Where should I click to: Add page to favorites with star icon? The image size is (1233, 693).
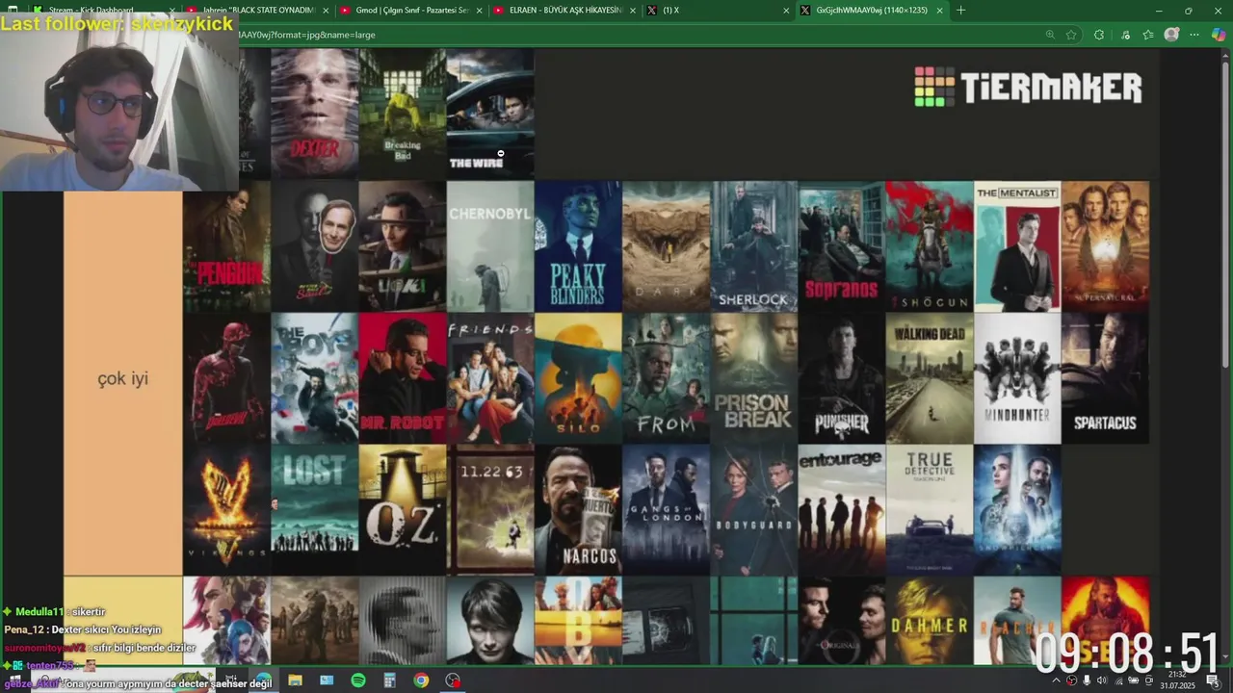click(1071, 35)
